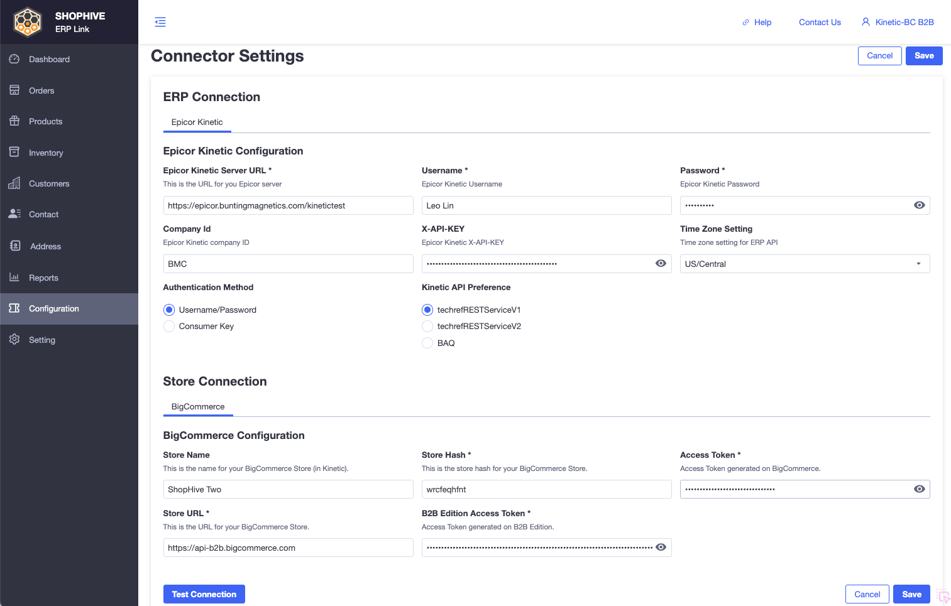Click the Setting gear icon
The image size is (951, 606).
pos(14,340)
